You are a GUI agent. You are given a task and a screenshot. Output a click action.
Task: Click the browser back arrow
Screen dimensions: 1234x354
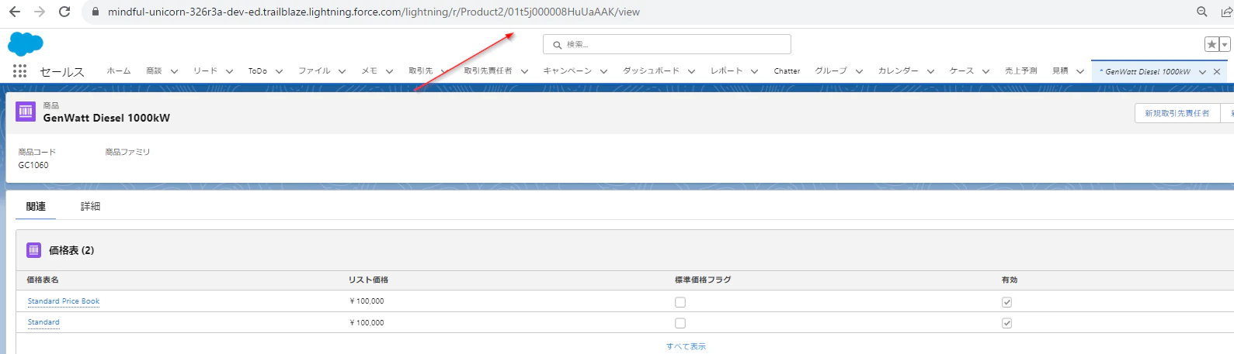(15, 12)
